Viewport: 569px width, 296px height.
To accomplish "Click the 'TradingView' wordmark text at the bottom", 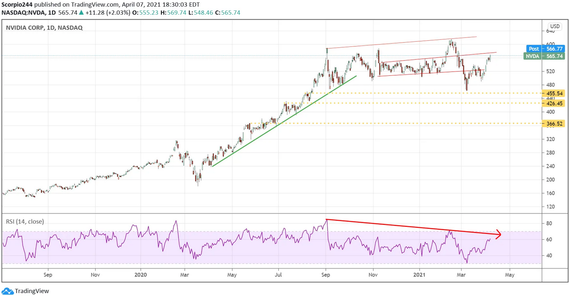I will (x=32, y=291).
